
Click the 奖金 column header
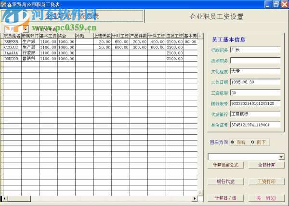pos(66,36)
